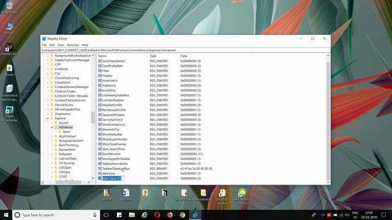Select the ListviewShadow value icon
This screenshot has width=392, height=220.
[100, 100]
